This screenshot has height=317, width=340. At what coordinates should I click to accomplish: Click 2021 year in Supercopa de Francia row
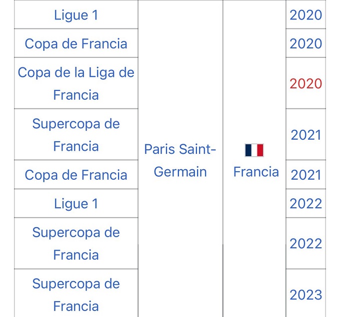point(306,135)
